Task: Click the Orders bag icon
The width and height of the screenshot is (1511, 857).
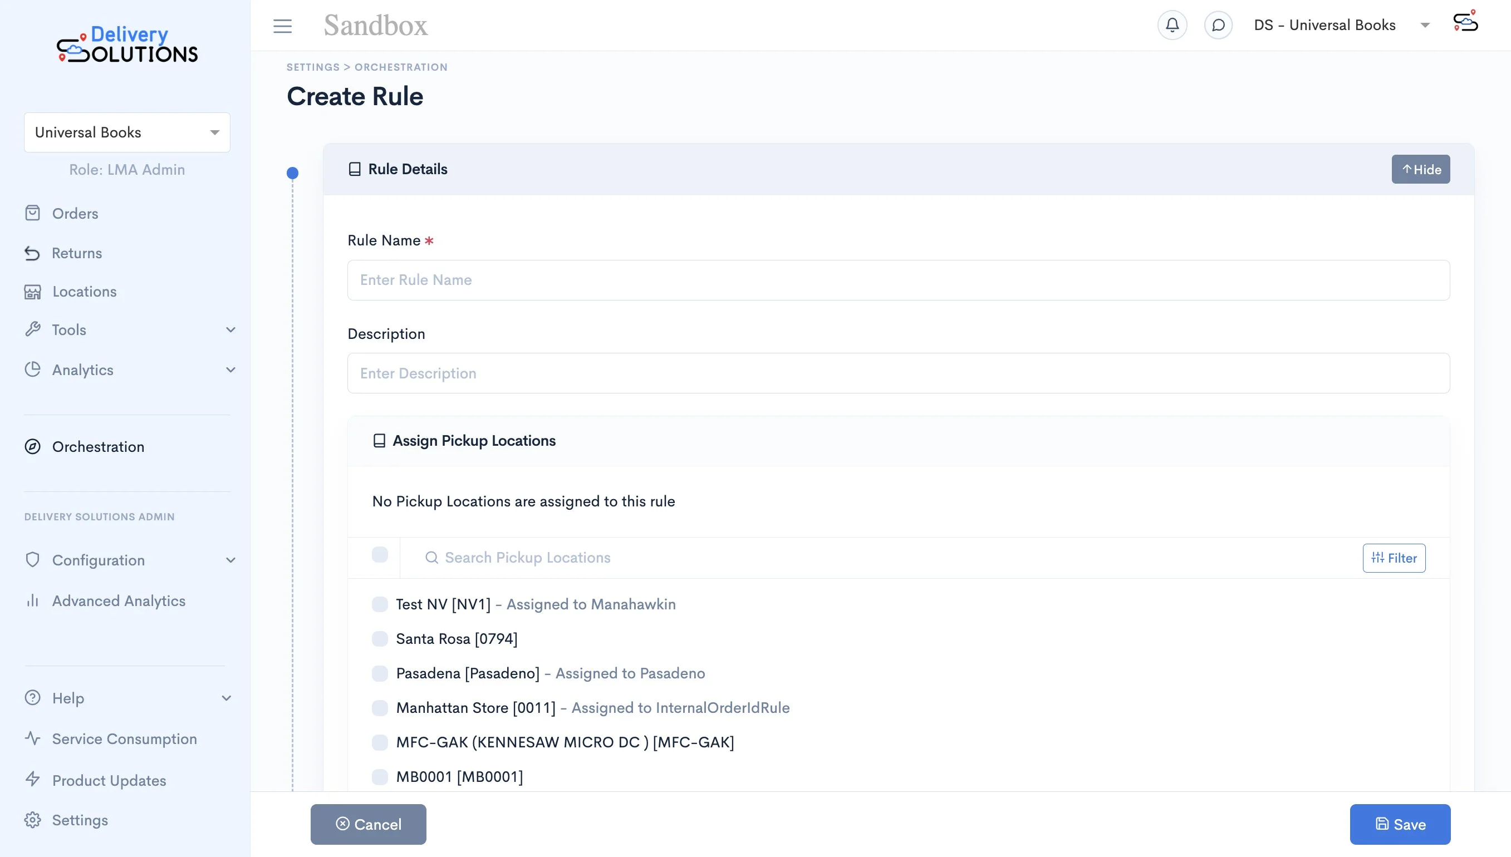Action: click(32, 213)
